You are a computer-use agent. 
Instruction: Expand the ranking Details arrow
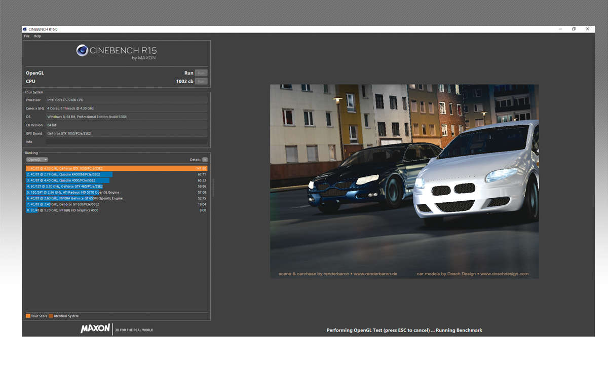205,160
